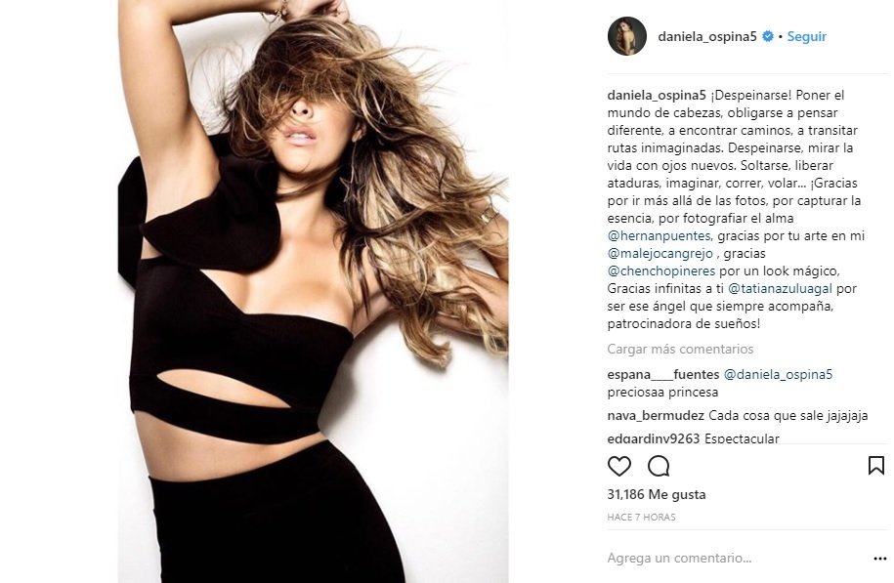Screen dimensions: 894x583
Task: Open the three-dot more options menu
Action: 879,559
